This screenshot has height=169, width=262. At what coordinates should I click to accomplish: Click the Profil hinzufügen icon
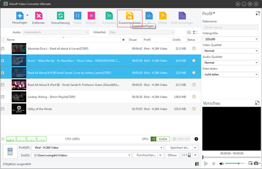pyautogui.click(x=182, y=16)
